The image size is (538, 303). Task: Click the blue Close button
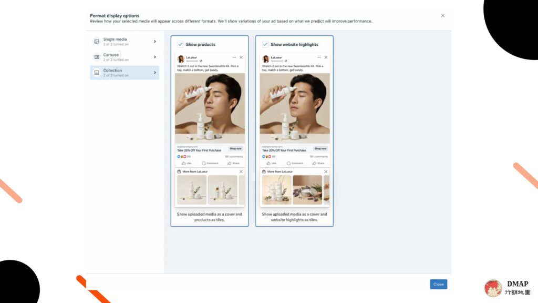439,284
